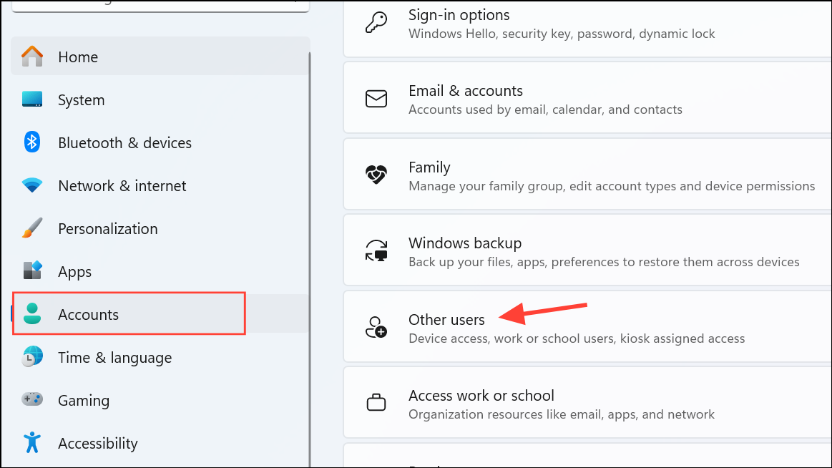The height and width of the screenshot is (468, 832).
Task: Click the Apps tiles icon
Action: click(32, 270)
